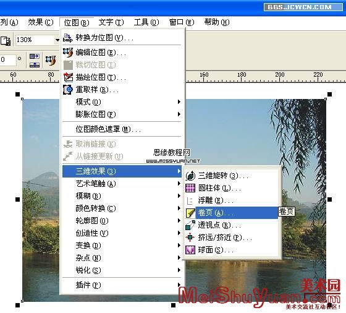Screen dimensions: 346x313
Task: Click the Edit Bitmap icon in menu
Action: [x=68, y=53]
